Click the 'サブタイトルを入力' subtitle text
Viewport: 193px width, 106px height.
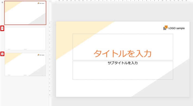[123, 63]
